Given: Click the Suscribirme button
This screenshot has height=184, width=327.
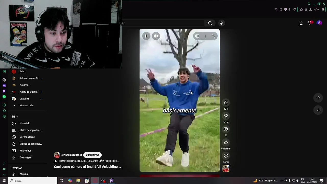Looking at the screenshot, I should coord(92,155).
